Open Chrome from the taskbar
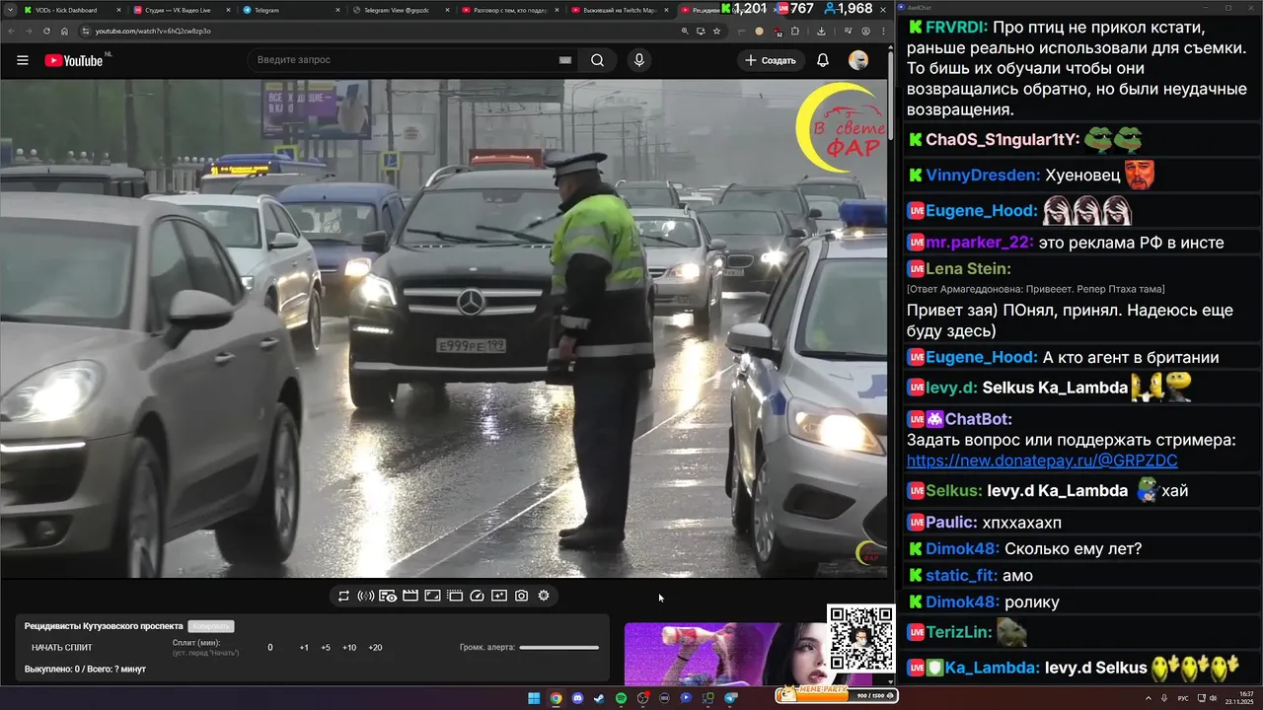Image resolution: width=1263 pixels, height=710 pixels. point(556,698)
